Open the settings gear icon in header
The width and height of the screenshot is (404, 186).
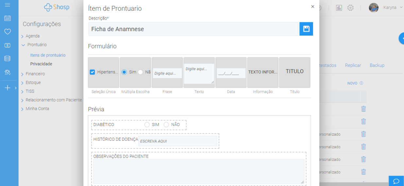[x=350, y=8]
